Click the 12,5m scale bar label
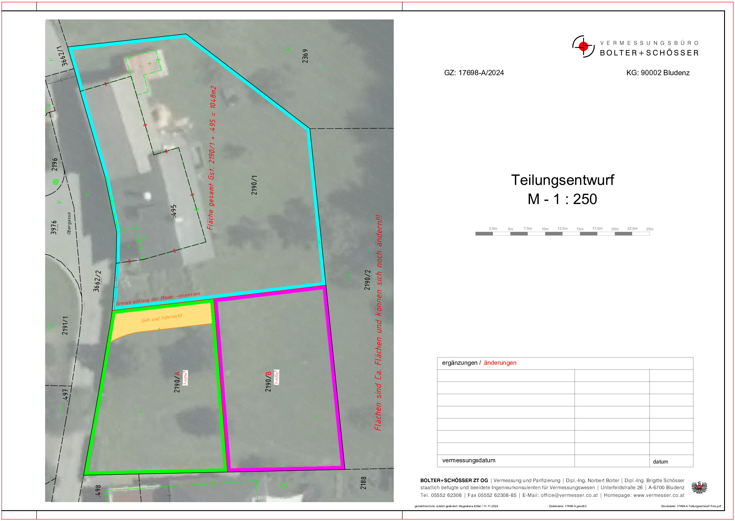The width and height of the screenshot is (735, 521). [562, 229]
